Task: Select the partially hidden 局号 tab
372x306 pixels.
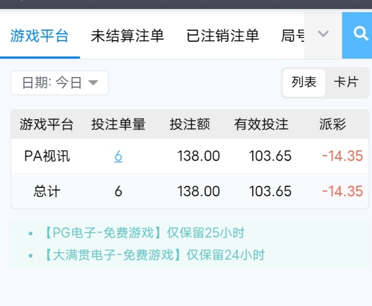Action: point(292,36)
